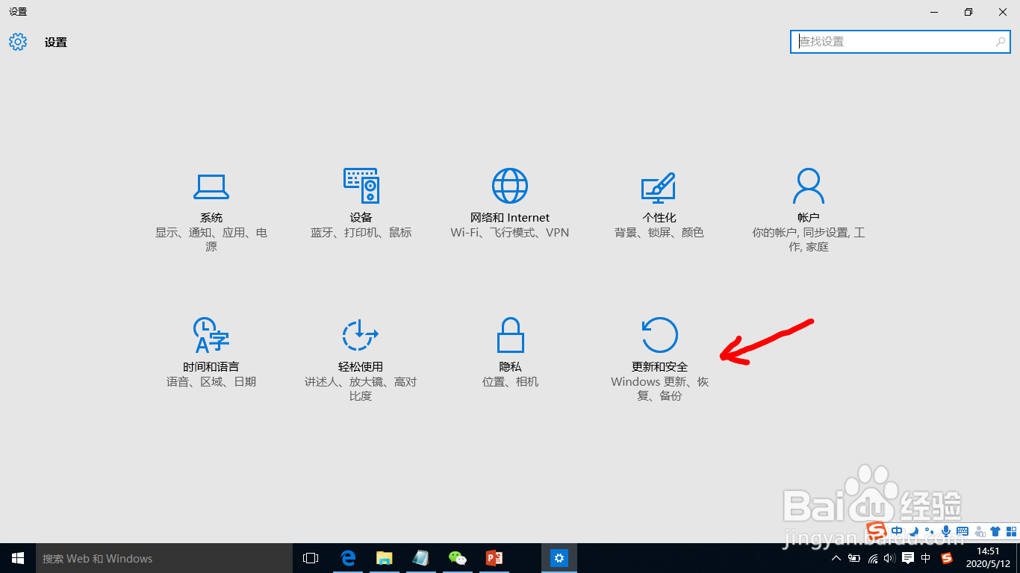Open the Action Center notification icon
This screenshot has width=1020, height=573.
tap(907, 557)
